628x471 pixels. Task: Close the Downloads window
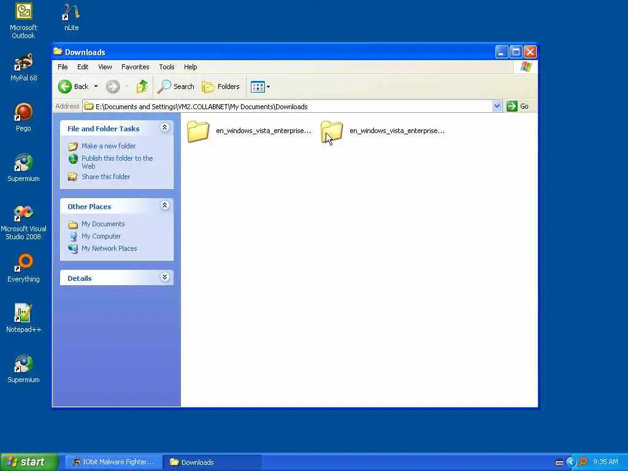pos(530,52)
